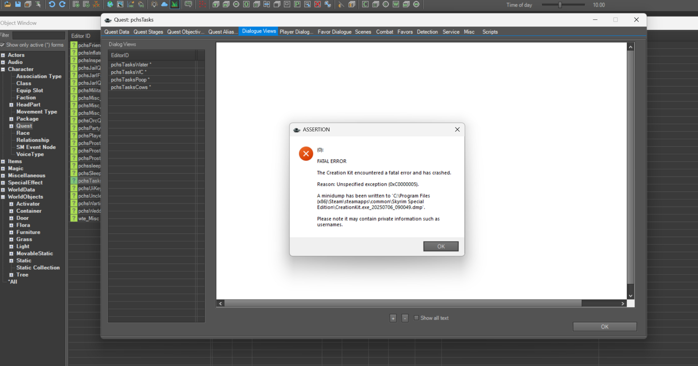Screen dimensions: 698x366
Task: Open the Quest Objectives tab
Action: (x=186, y=32)
